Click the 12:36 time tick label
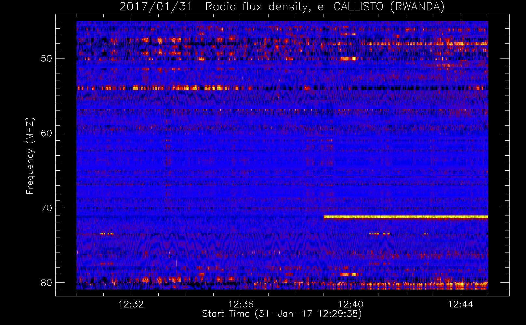This screenshot has height=325, width=526. [x=241, y=305]
